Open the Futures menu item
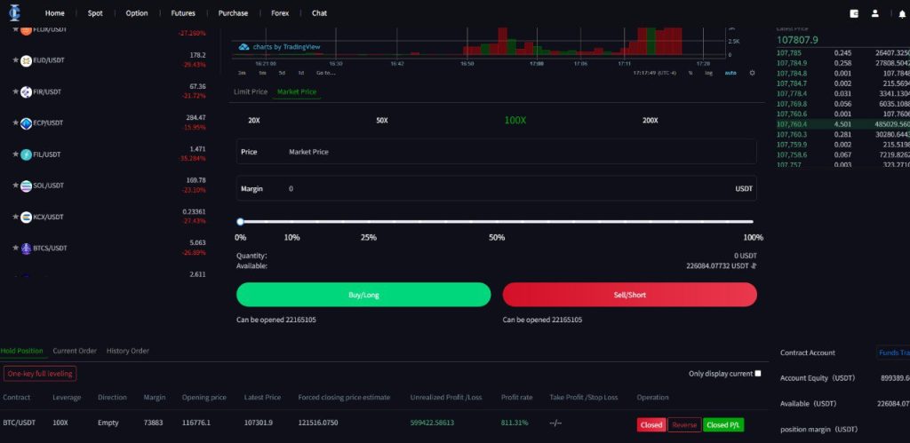 coord(183,13)
